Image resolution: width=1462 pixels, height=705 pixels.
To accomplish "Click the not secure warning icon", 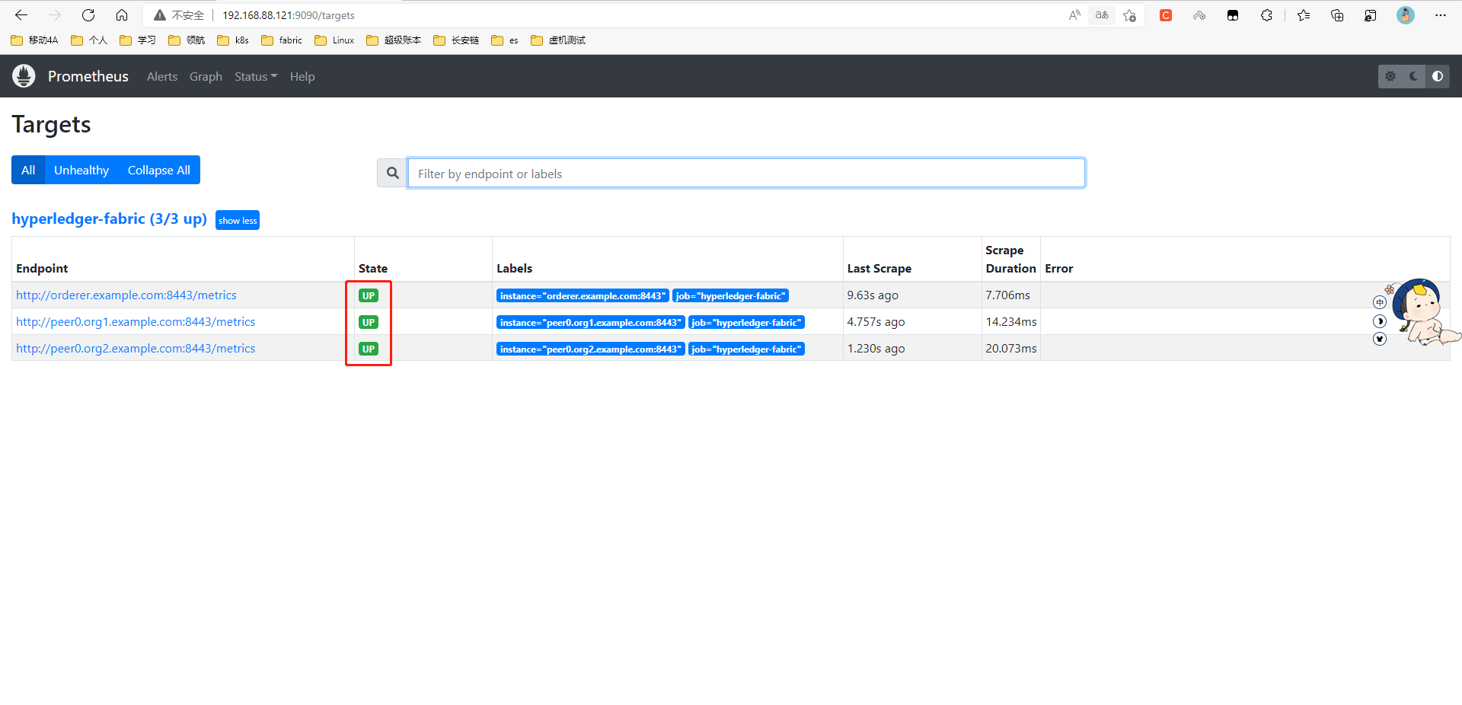I will click(160, 15).
